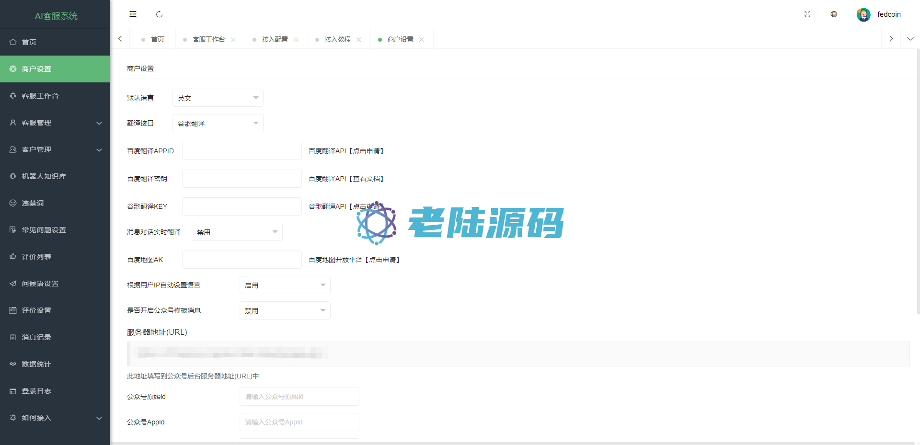Open 机器人知识库 in the sidebar

[x=44, y=176]
